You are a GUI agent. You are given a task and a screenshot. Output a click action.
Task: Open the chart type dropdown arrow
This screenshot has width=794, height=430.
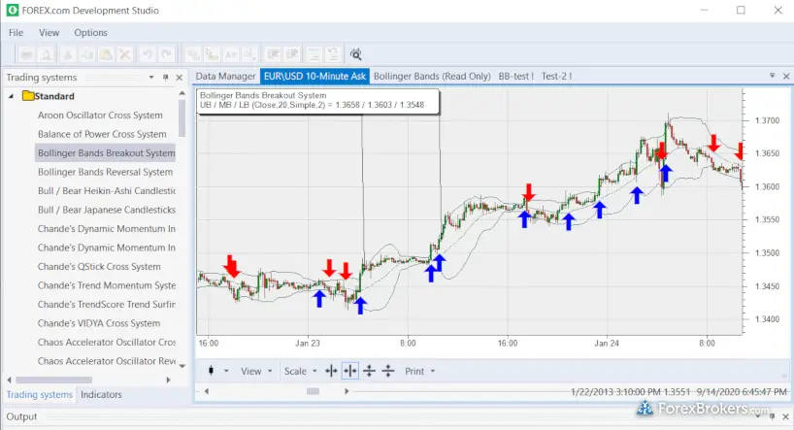[226, 371]
